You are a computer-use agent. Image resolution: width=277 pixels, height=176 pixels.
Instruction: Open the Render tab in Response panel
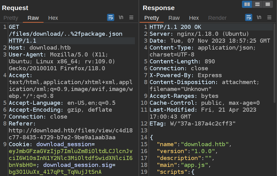217,18
